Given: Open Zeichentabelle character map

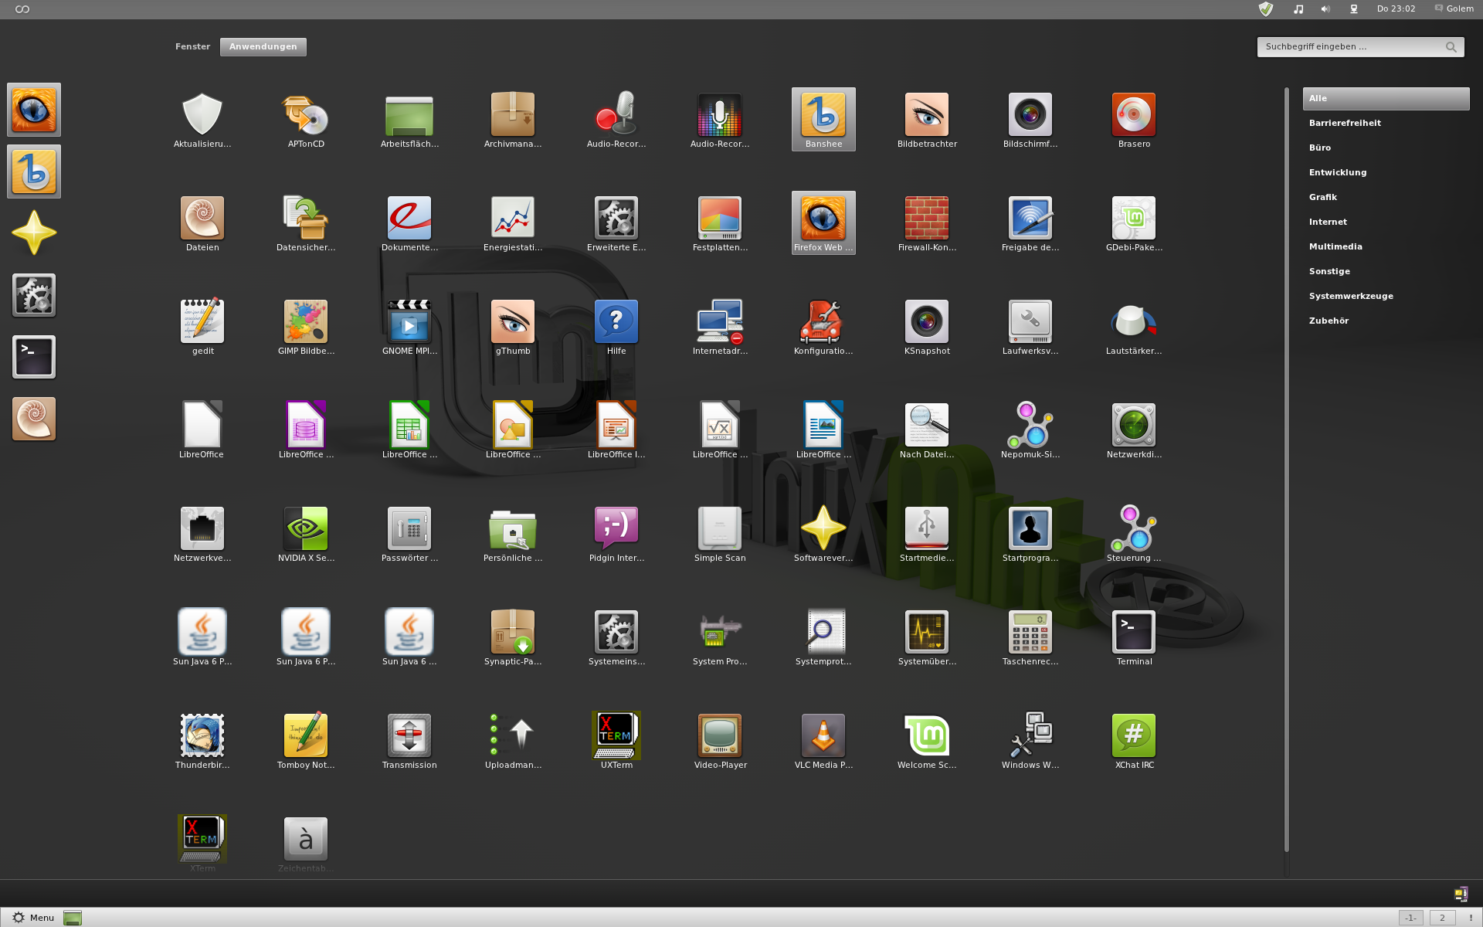Looking at the screenshot, I should (306, 844).
